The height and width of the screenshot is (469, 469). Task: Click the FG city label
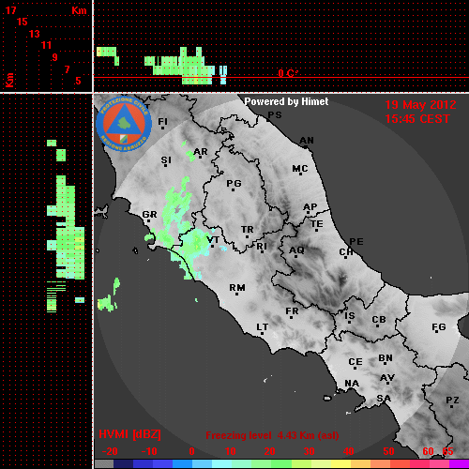[439, 327]
